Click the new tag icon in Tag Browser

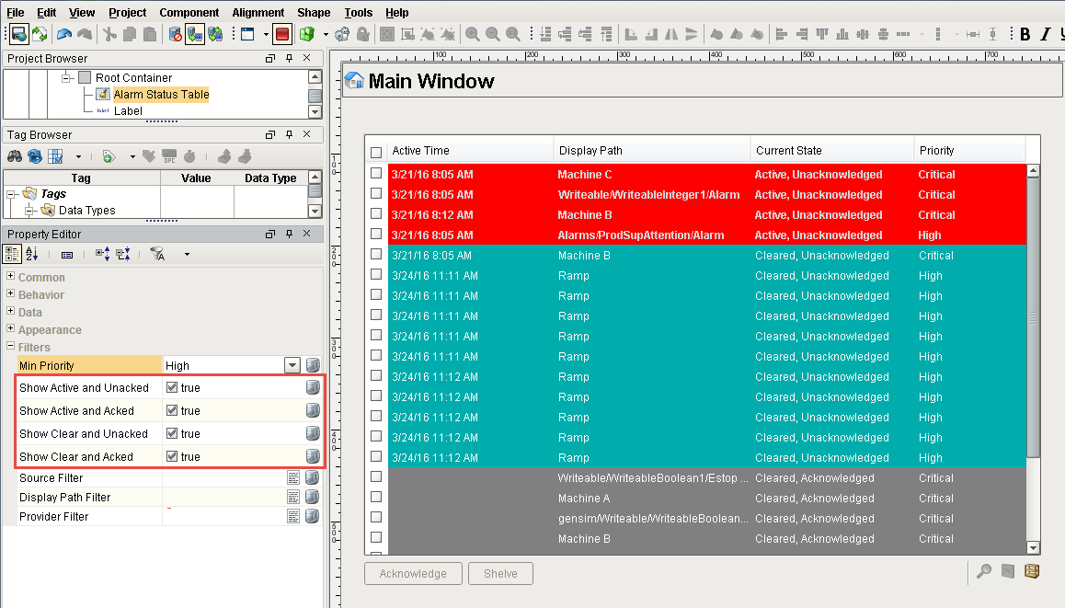click(109, 156)
